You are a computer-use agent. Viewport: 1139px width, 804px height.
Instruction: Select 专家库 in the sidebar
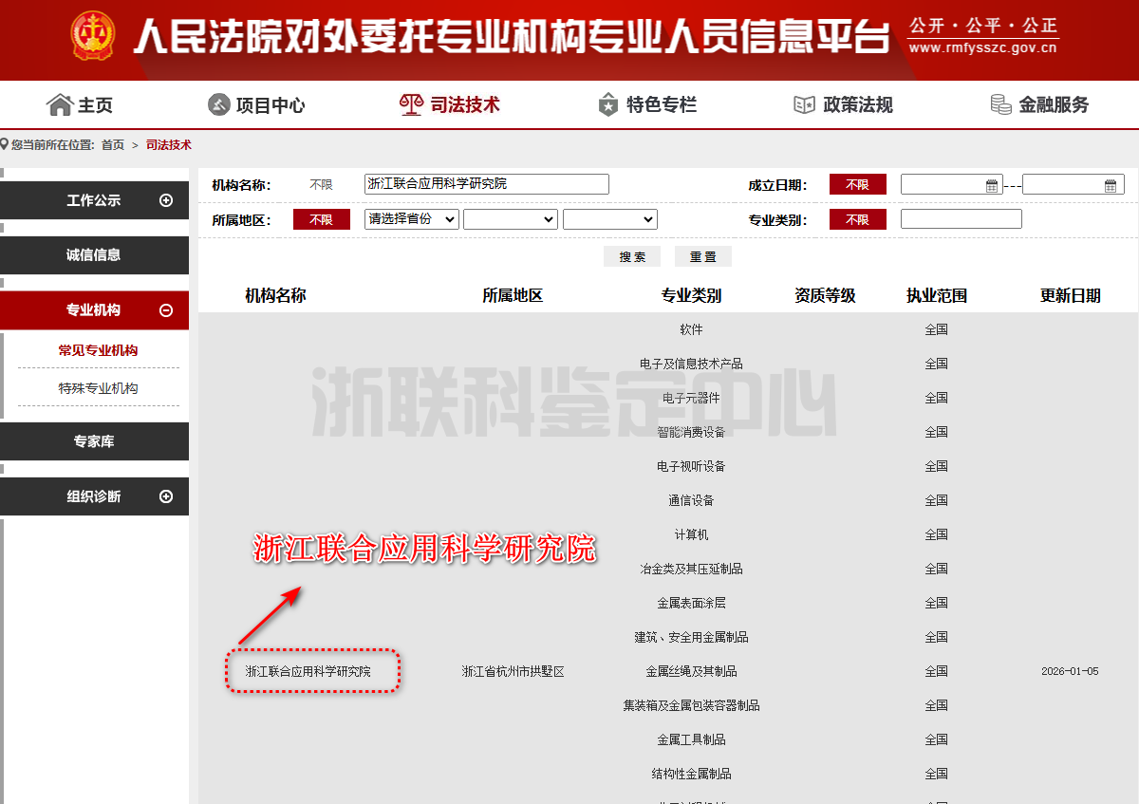[x=94, y=441]
